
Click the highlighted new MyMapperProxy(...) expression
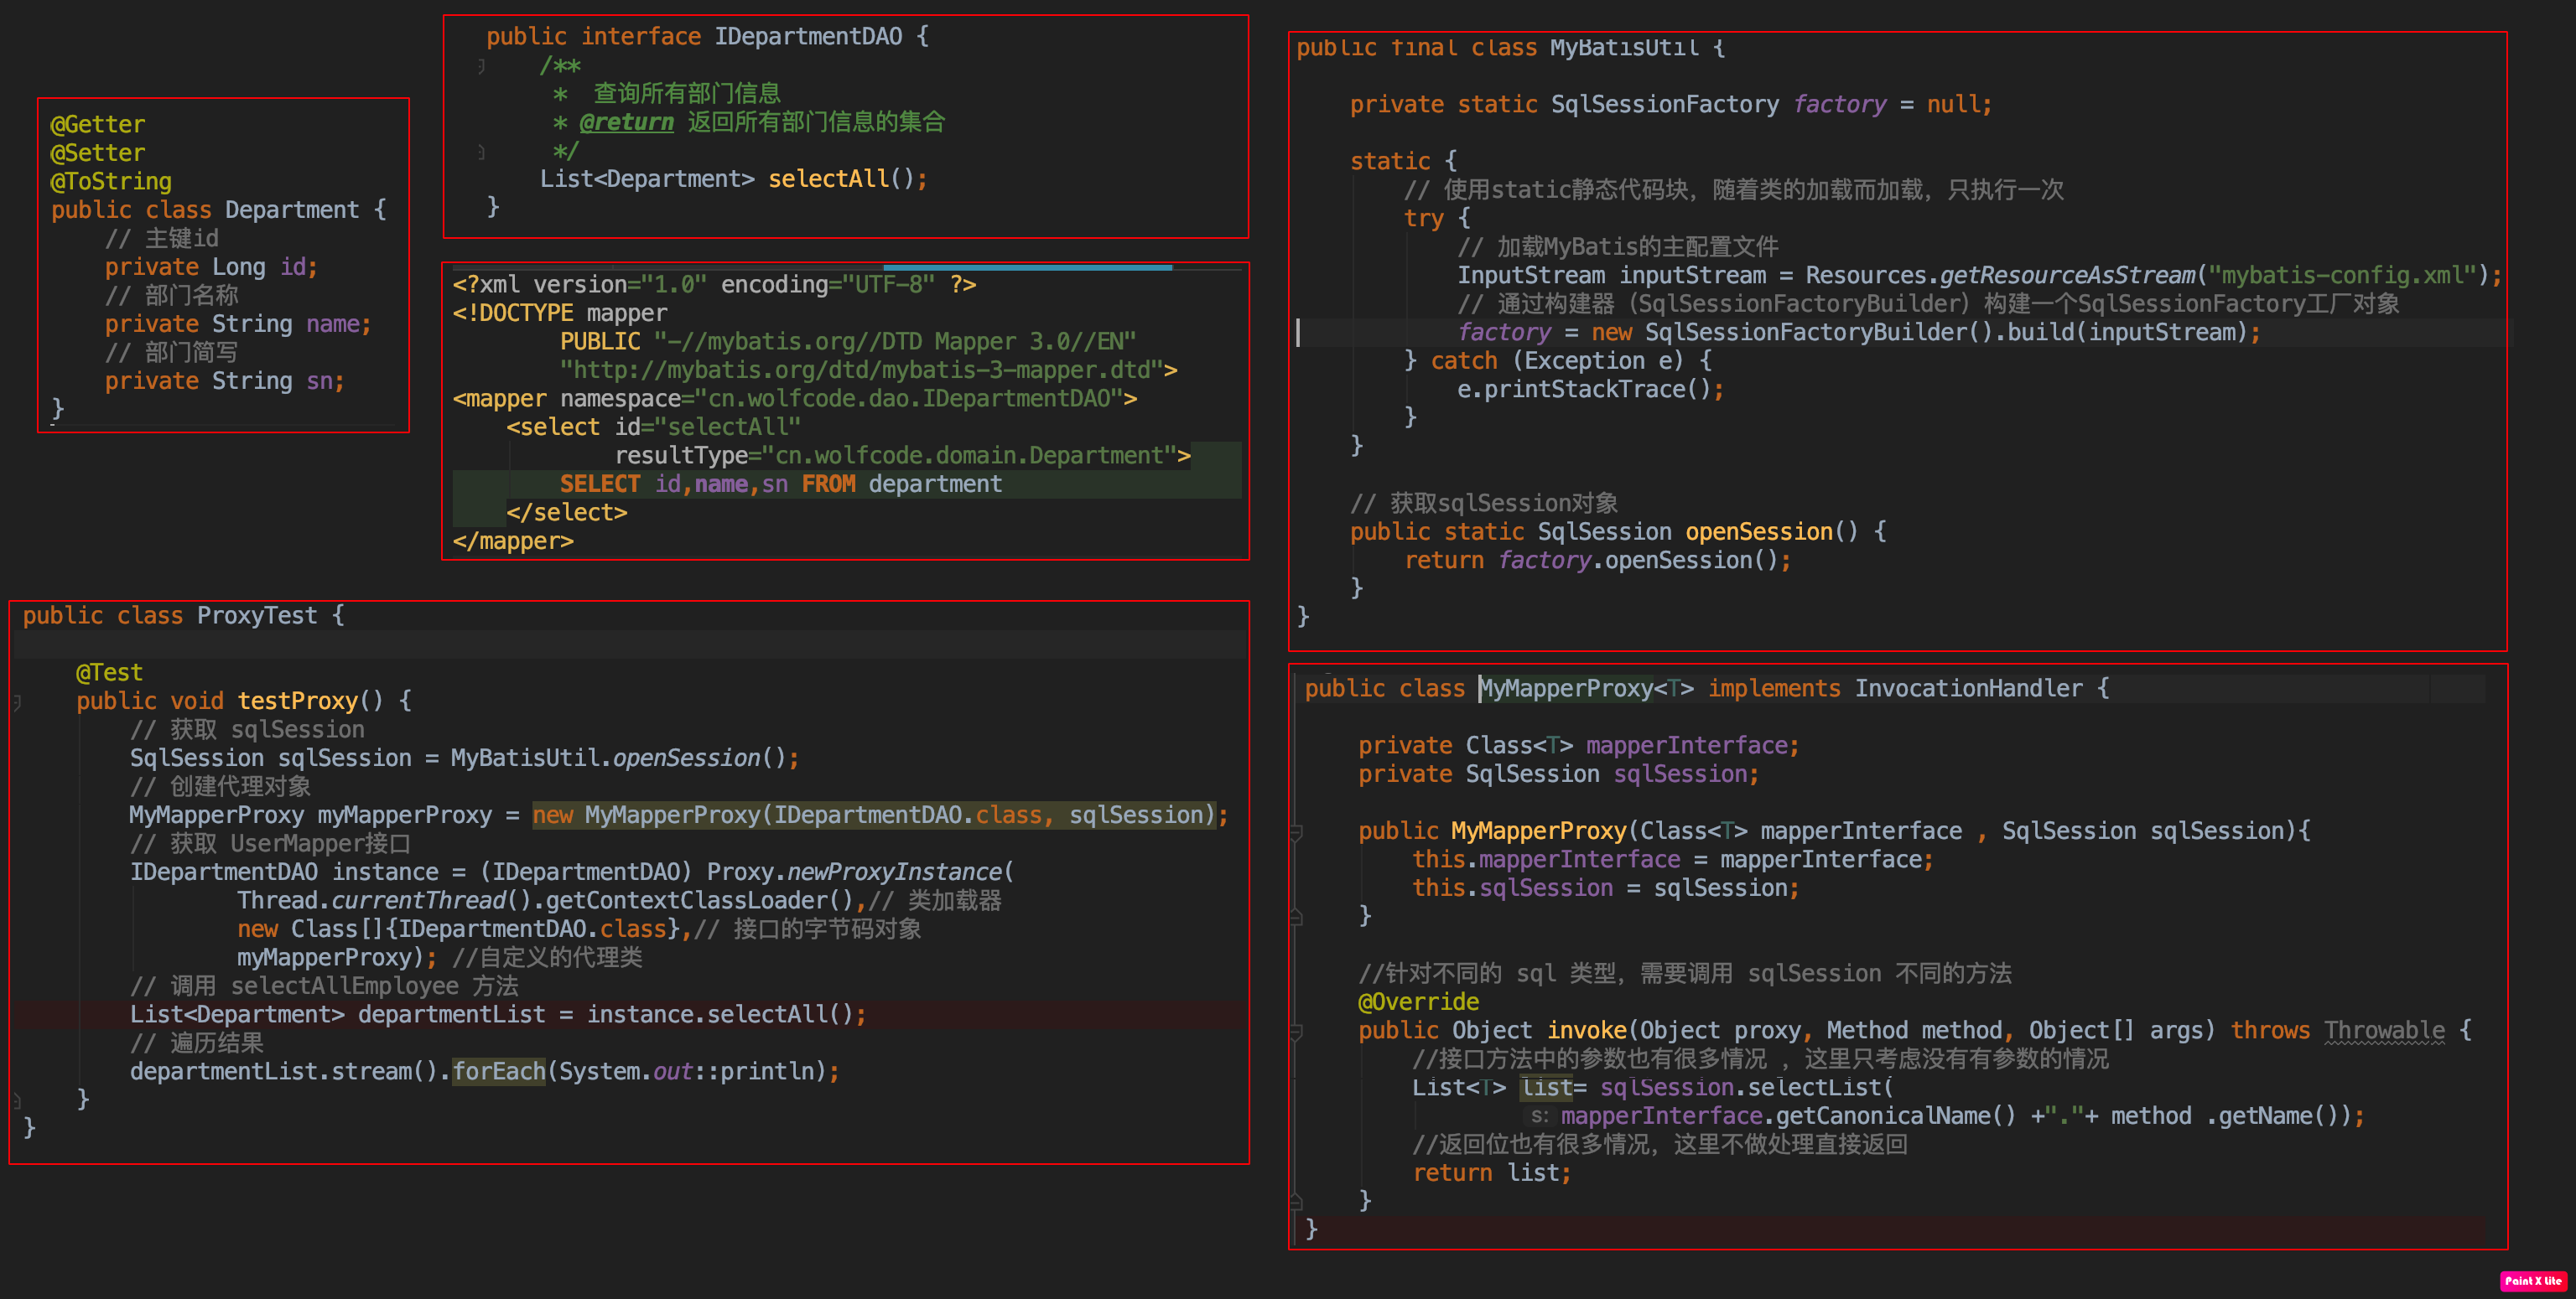pos(873,815)
